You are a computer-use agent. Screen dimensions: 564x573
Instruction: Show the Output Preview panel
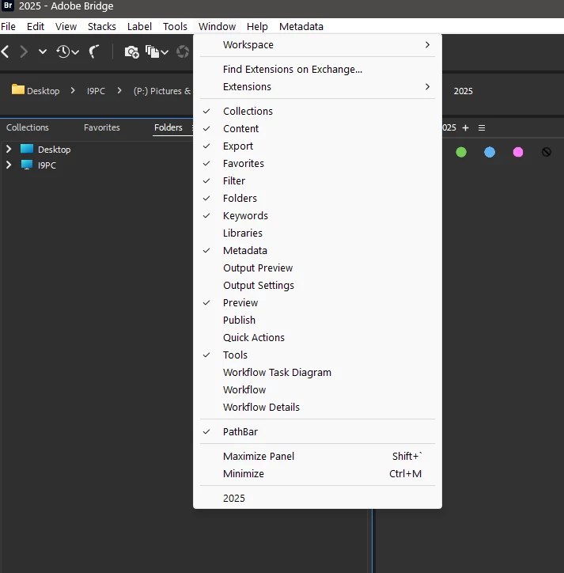pos(317,268)
